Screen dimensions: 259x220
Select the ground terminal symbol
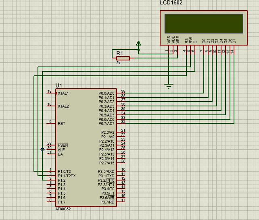click(x=169, y=86)
